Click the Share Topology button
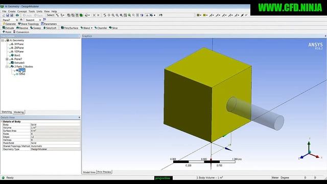 29,24
